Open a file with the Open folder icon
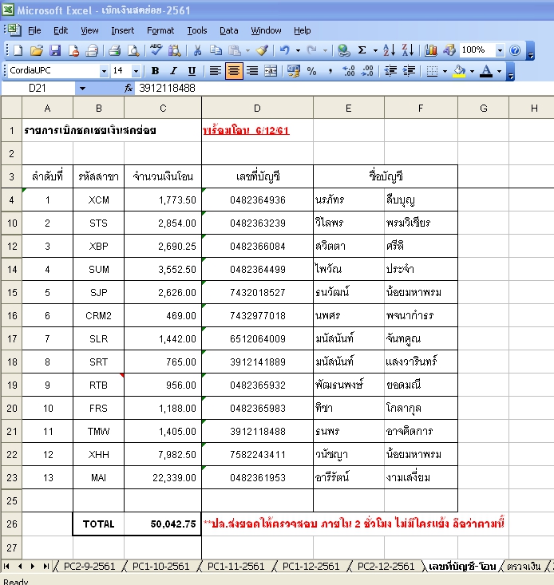The image size is (554, 585). pyautogui.click(x=36, y=50)
